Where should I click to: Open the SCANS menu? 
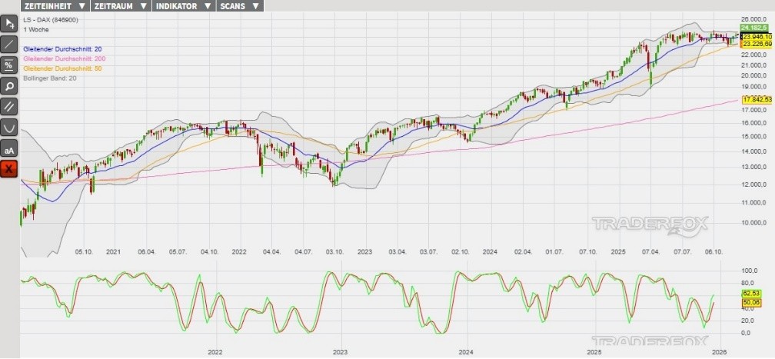coord(239,5)
